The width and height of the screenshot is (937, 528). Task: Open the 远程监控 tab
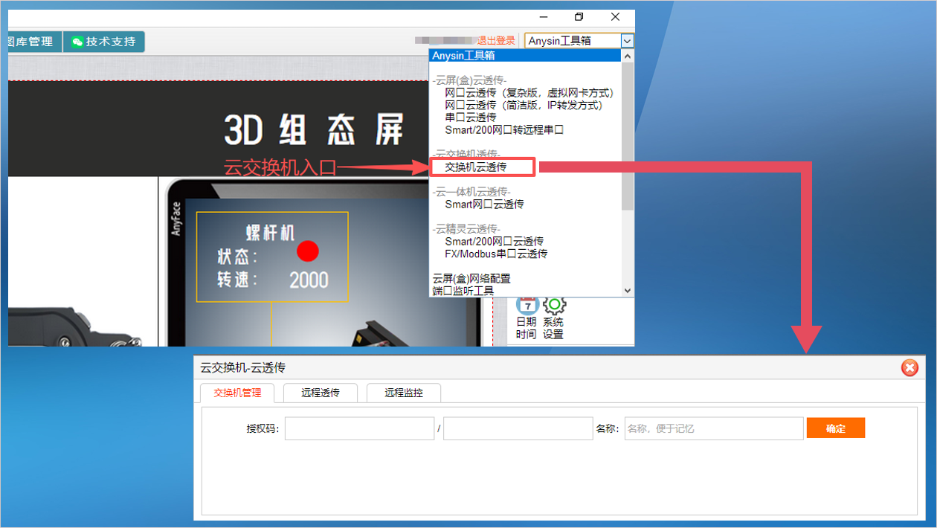click(404, 393)
